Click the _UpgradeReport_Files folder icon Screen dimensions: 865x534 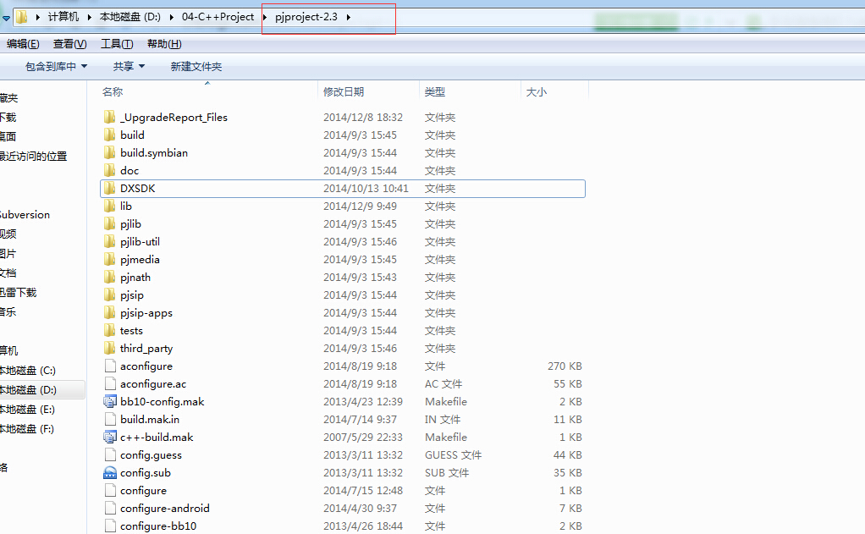110,117
